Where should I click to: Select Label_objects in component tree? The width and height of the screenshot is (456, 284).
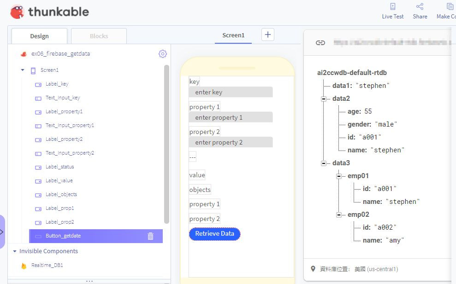61,194
